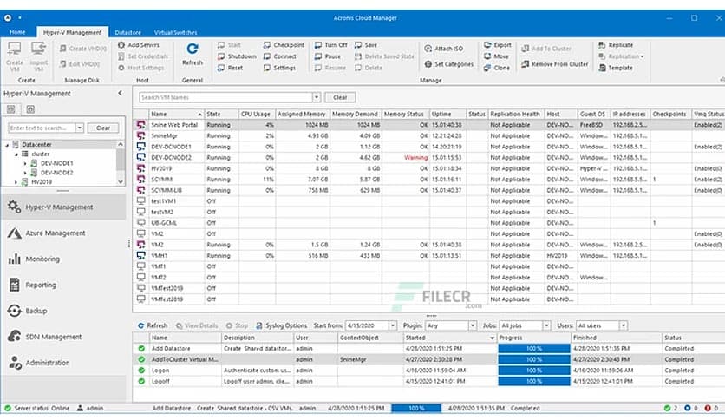Collapse the cluster tree node
The width and height of the screenshot is (725, 420).
(x=16, y=154)
